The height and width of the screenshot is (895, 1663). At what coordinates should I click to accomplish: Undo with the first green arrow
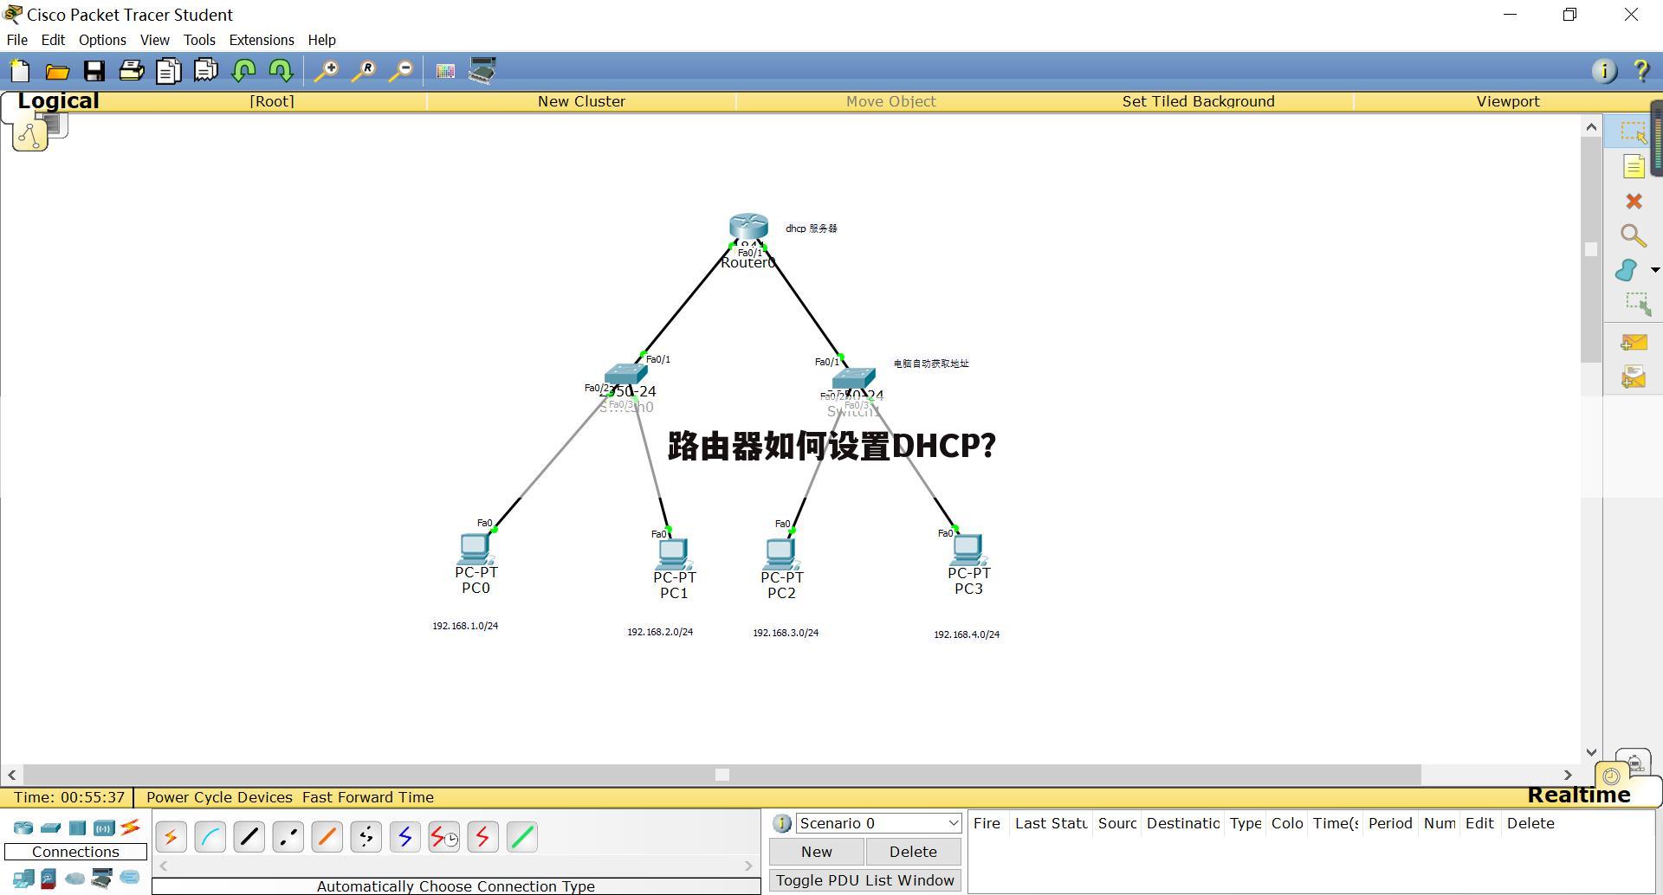point(243,71)
